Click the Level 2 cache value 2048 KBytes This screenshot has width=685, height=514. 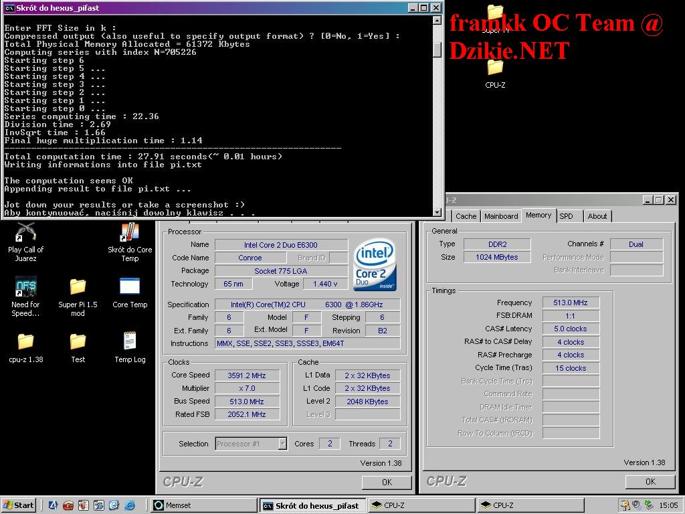367,402
